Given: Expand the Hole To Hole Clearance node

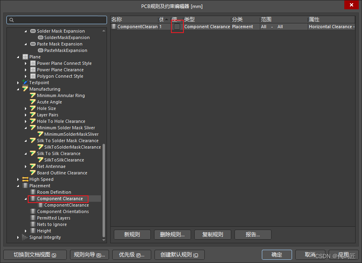Looking at the screenshot, I should [26, 121].
